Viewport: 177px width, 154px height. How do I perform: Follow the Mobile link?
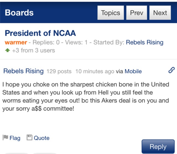133,71
